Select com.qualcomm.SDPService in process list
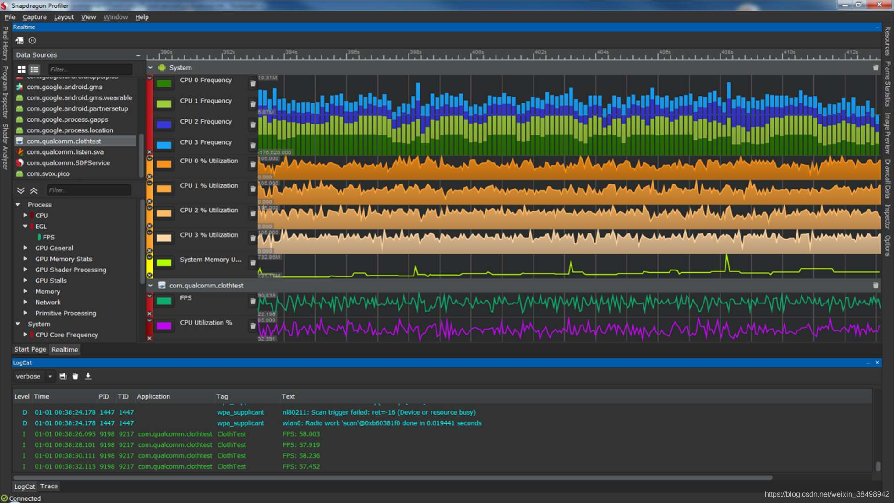 tap(68, 163)
